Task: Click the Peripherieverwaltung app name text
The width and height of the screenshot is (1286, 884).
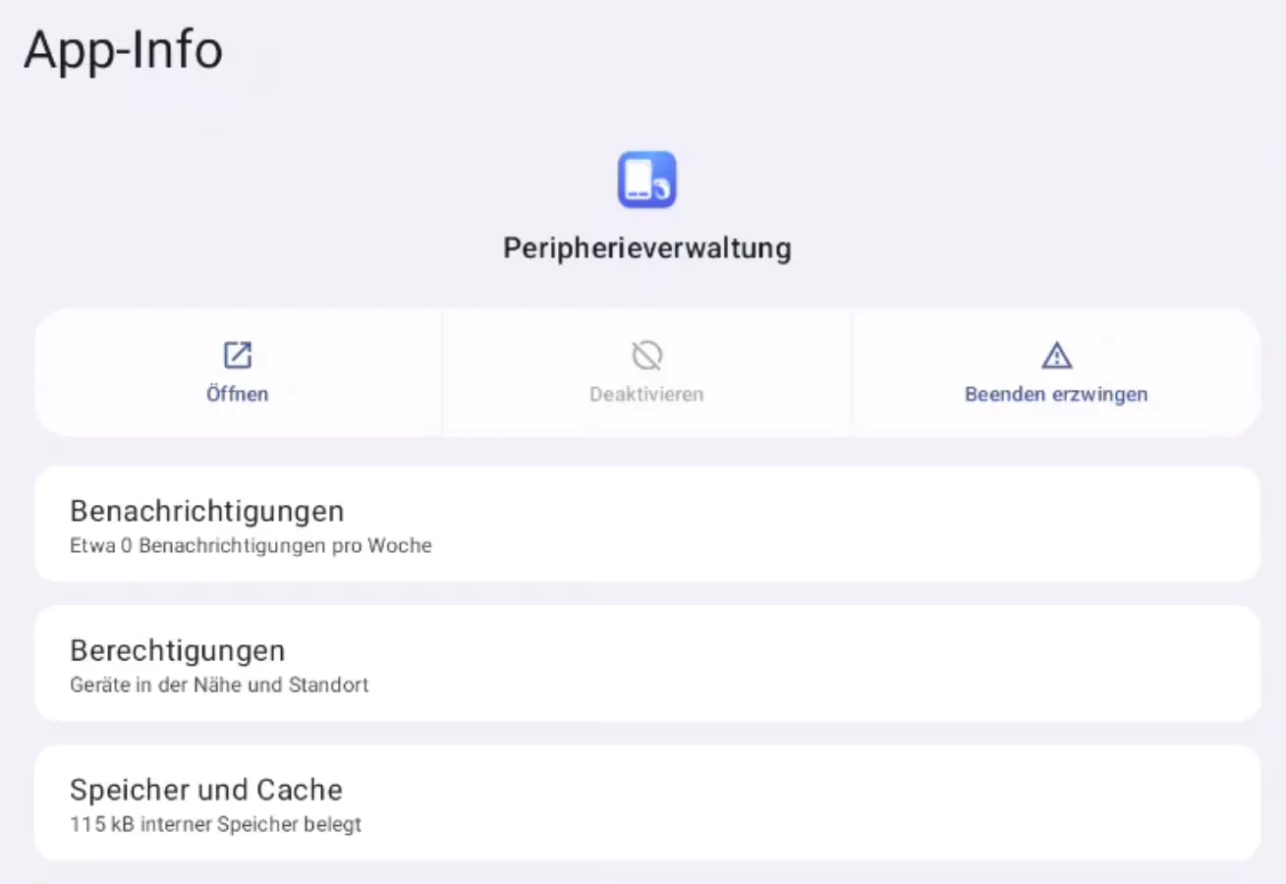Action: (x=646, y=249)
